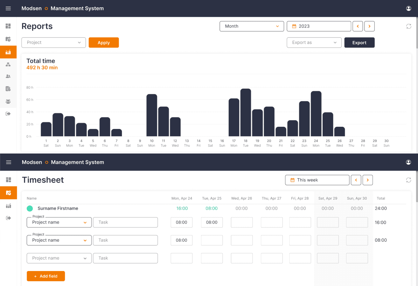Click the logout icon in the sidebar
This screenshot has width=418, height=286.
(9, 113)
